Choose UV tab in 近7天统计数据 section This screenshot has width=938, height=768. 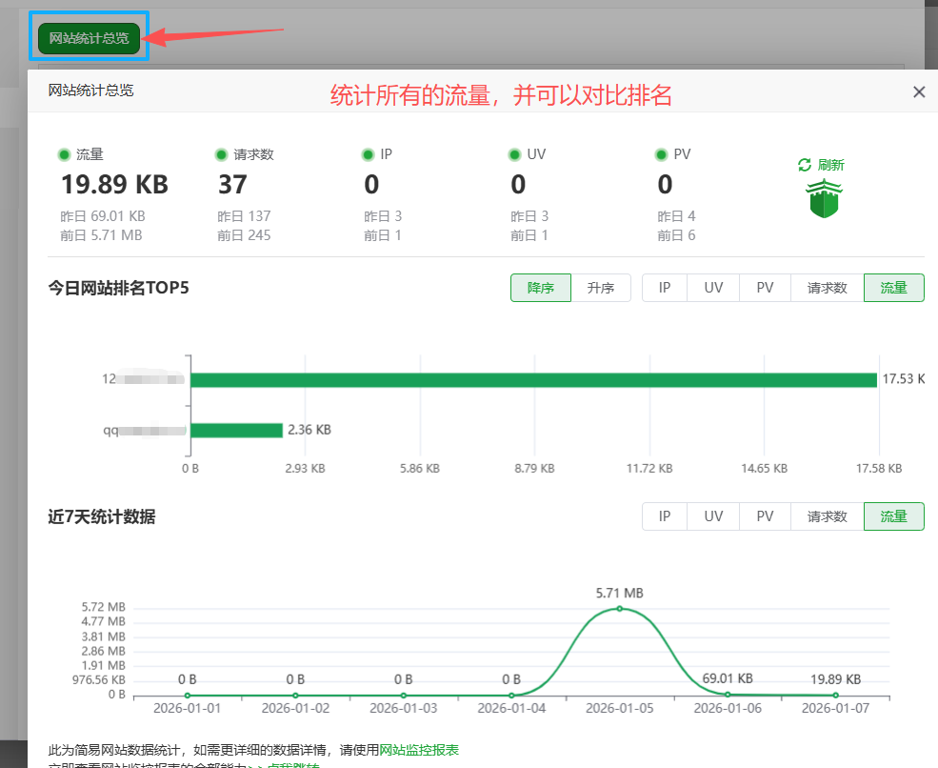pyautogui.click(x=713, y=516)
